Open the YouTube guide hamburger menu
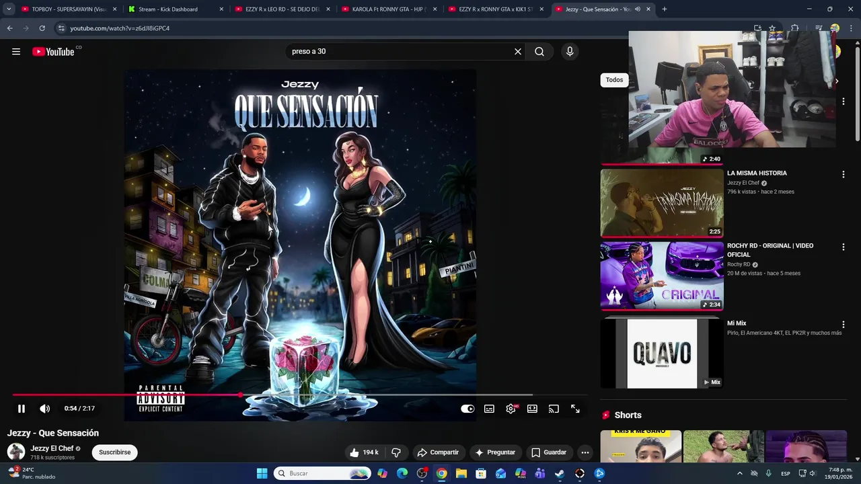Screen dimensions: 861x484 coord(16,52)
